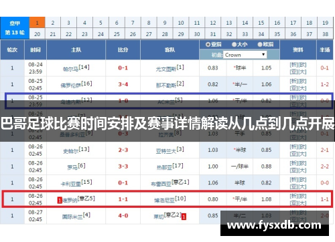Open 帕尔马 home team link
Image resolution: width=335 pixels, height=242 pixels.
[x=70, y=69]
